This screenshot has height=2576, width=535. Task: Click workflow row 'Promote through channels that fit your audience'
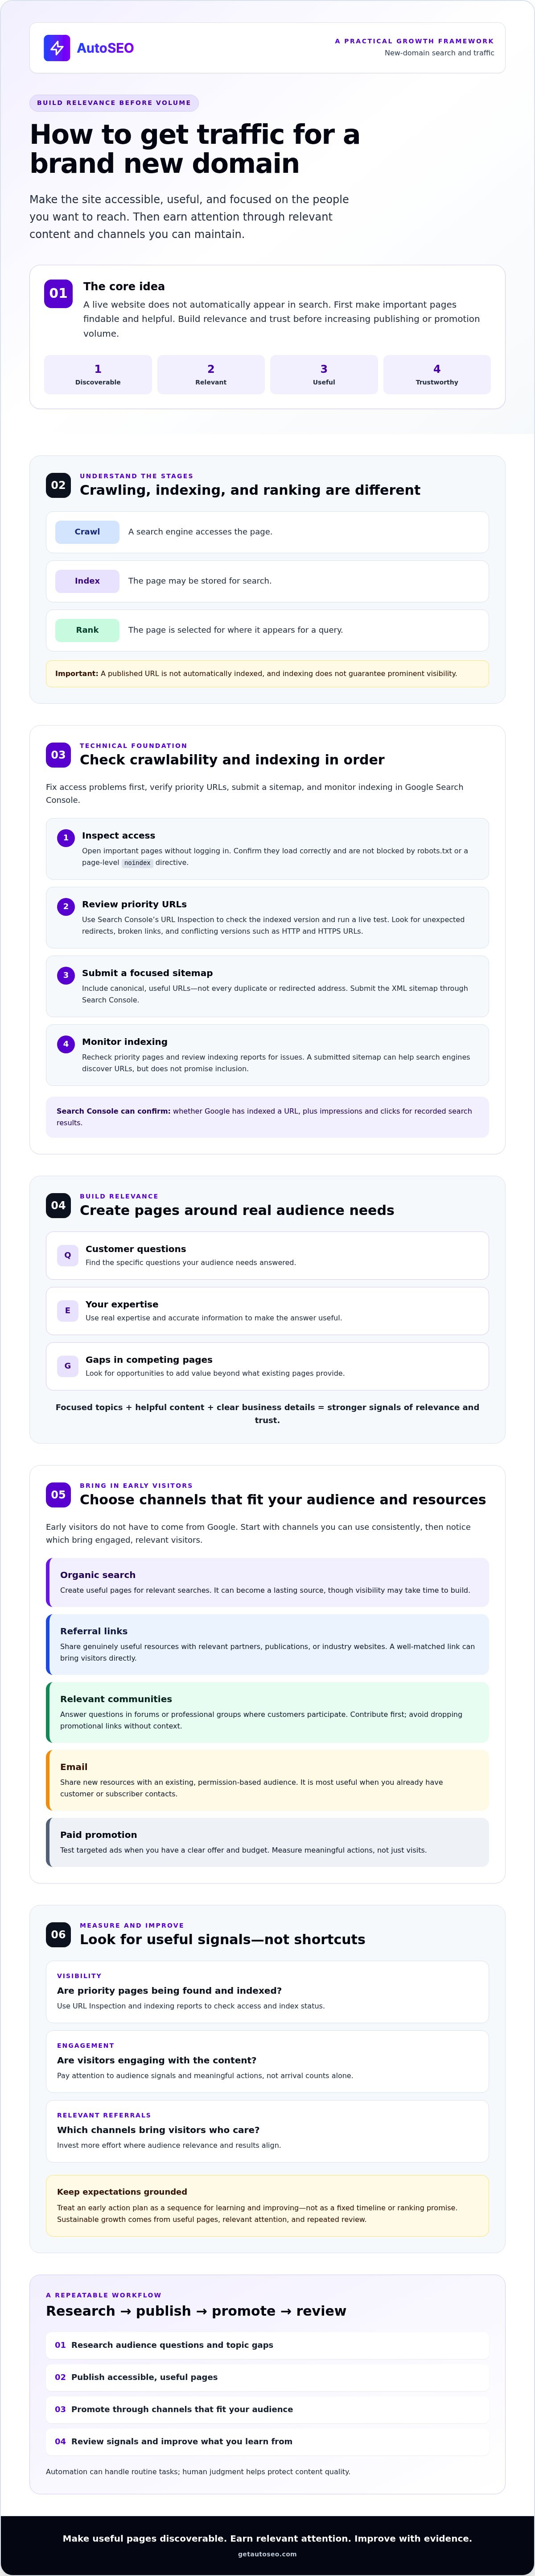click(267, 2409)
